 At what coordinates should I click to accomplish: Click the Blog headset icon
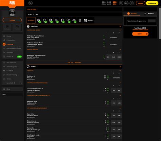pyautogui.click(x=4, y=89)
